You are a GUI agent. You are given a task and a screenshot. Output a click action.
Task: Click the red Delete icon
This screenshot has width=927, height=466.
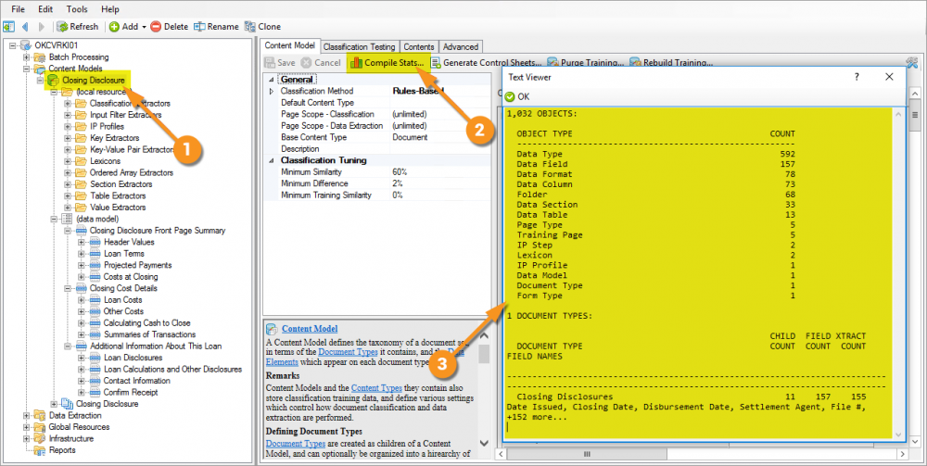[x=156, y=27]
